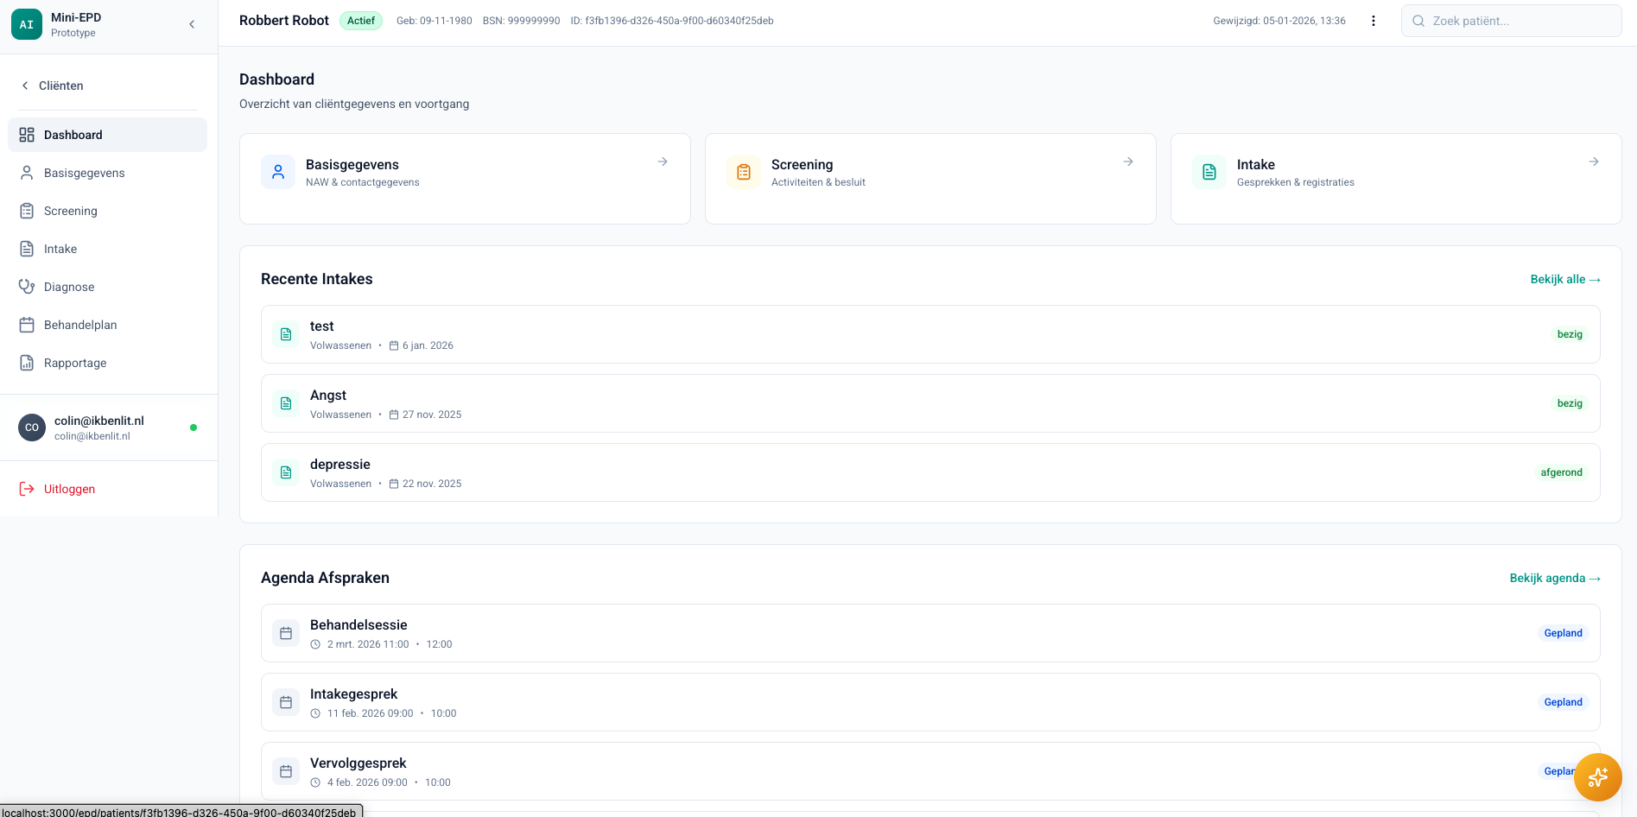Click the Geb: 09-11-1980 birthdate text

[x=435, y=21]
